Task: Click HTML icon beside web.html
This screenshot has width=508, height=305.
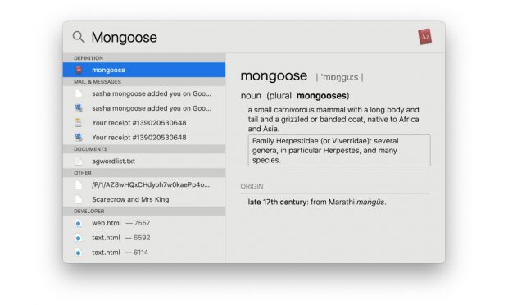Action: tap(79, 223)
